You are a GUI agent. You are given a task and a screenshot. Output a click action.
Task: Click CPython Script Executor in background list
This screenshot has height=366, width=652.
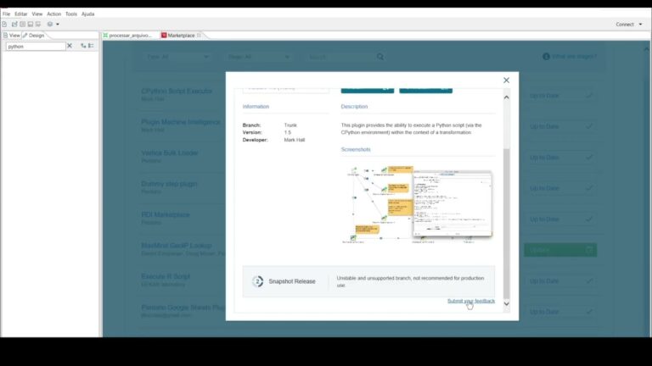177,91
